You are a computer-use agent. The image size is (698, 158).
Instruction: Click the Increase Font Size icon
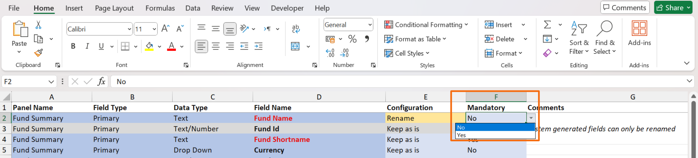point(165,29)
